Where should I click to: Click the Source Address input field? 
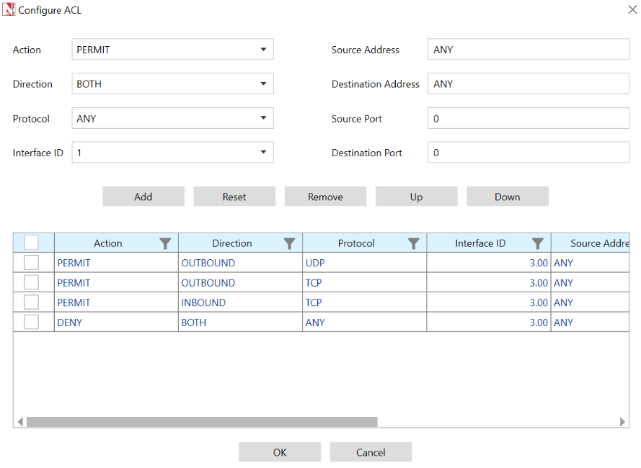528,50
